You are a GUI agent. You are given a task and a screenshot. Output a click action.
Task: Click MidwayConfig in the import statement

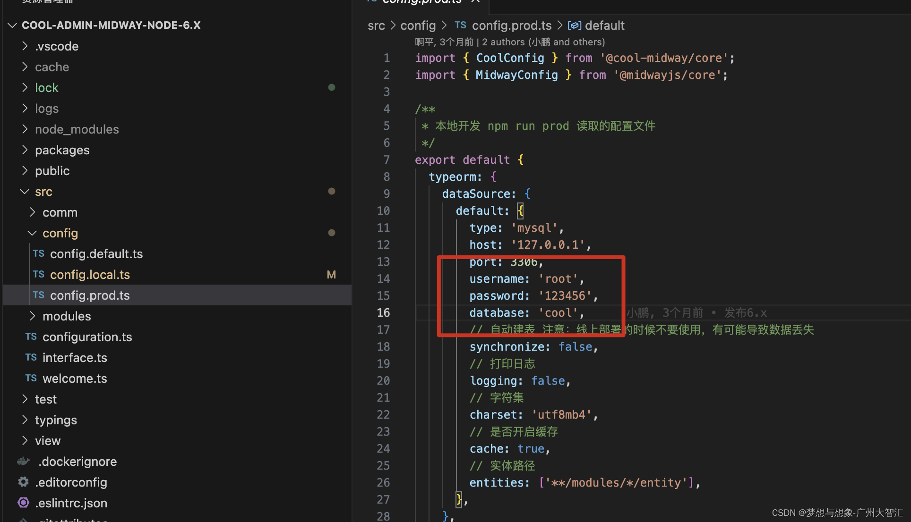click(x=516, y=75)
